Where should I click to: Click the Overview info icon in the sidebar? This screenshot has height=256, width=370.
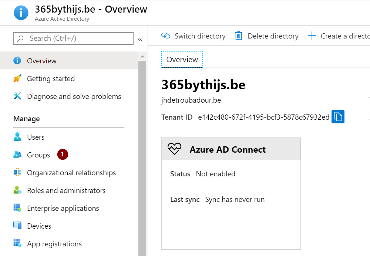coord(17,60)
